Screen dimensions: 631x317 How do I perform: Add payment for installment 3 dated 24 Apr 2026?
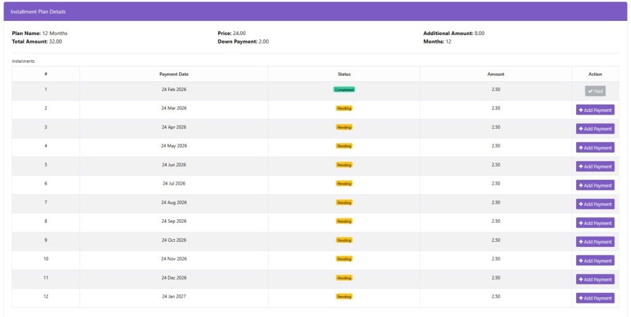pyautogui.click(x=595, y=129)
